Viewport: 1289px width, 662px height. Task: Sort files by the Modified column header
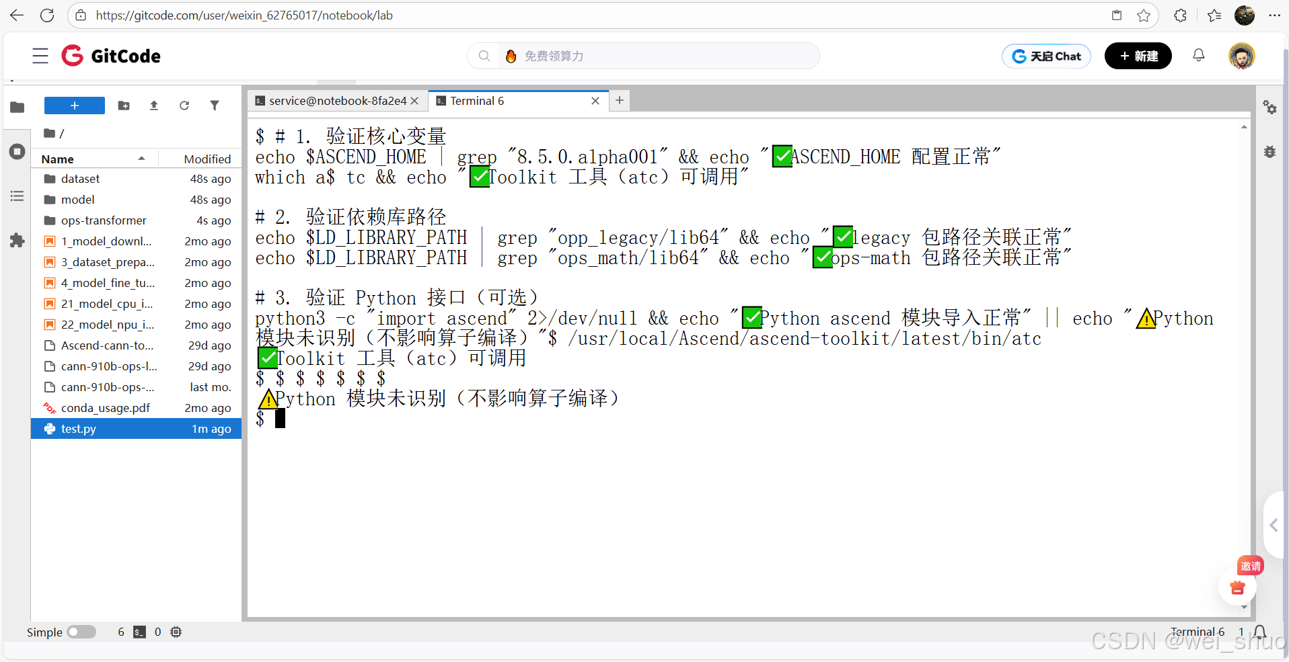click(200, 159)
